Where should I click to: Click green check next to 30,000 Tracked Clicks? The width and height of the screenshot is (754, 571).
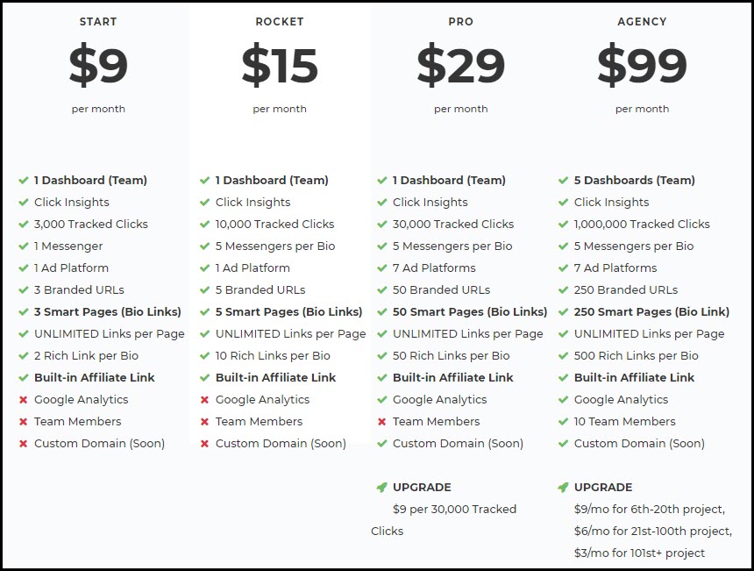tap(381, 225)
